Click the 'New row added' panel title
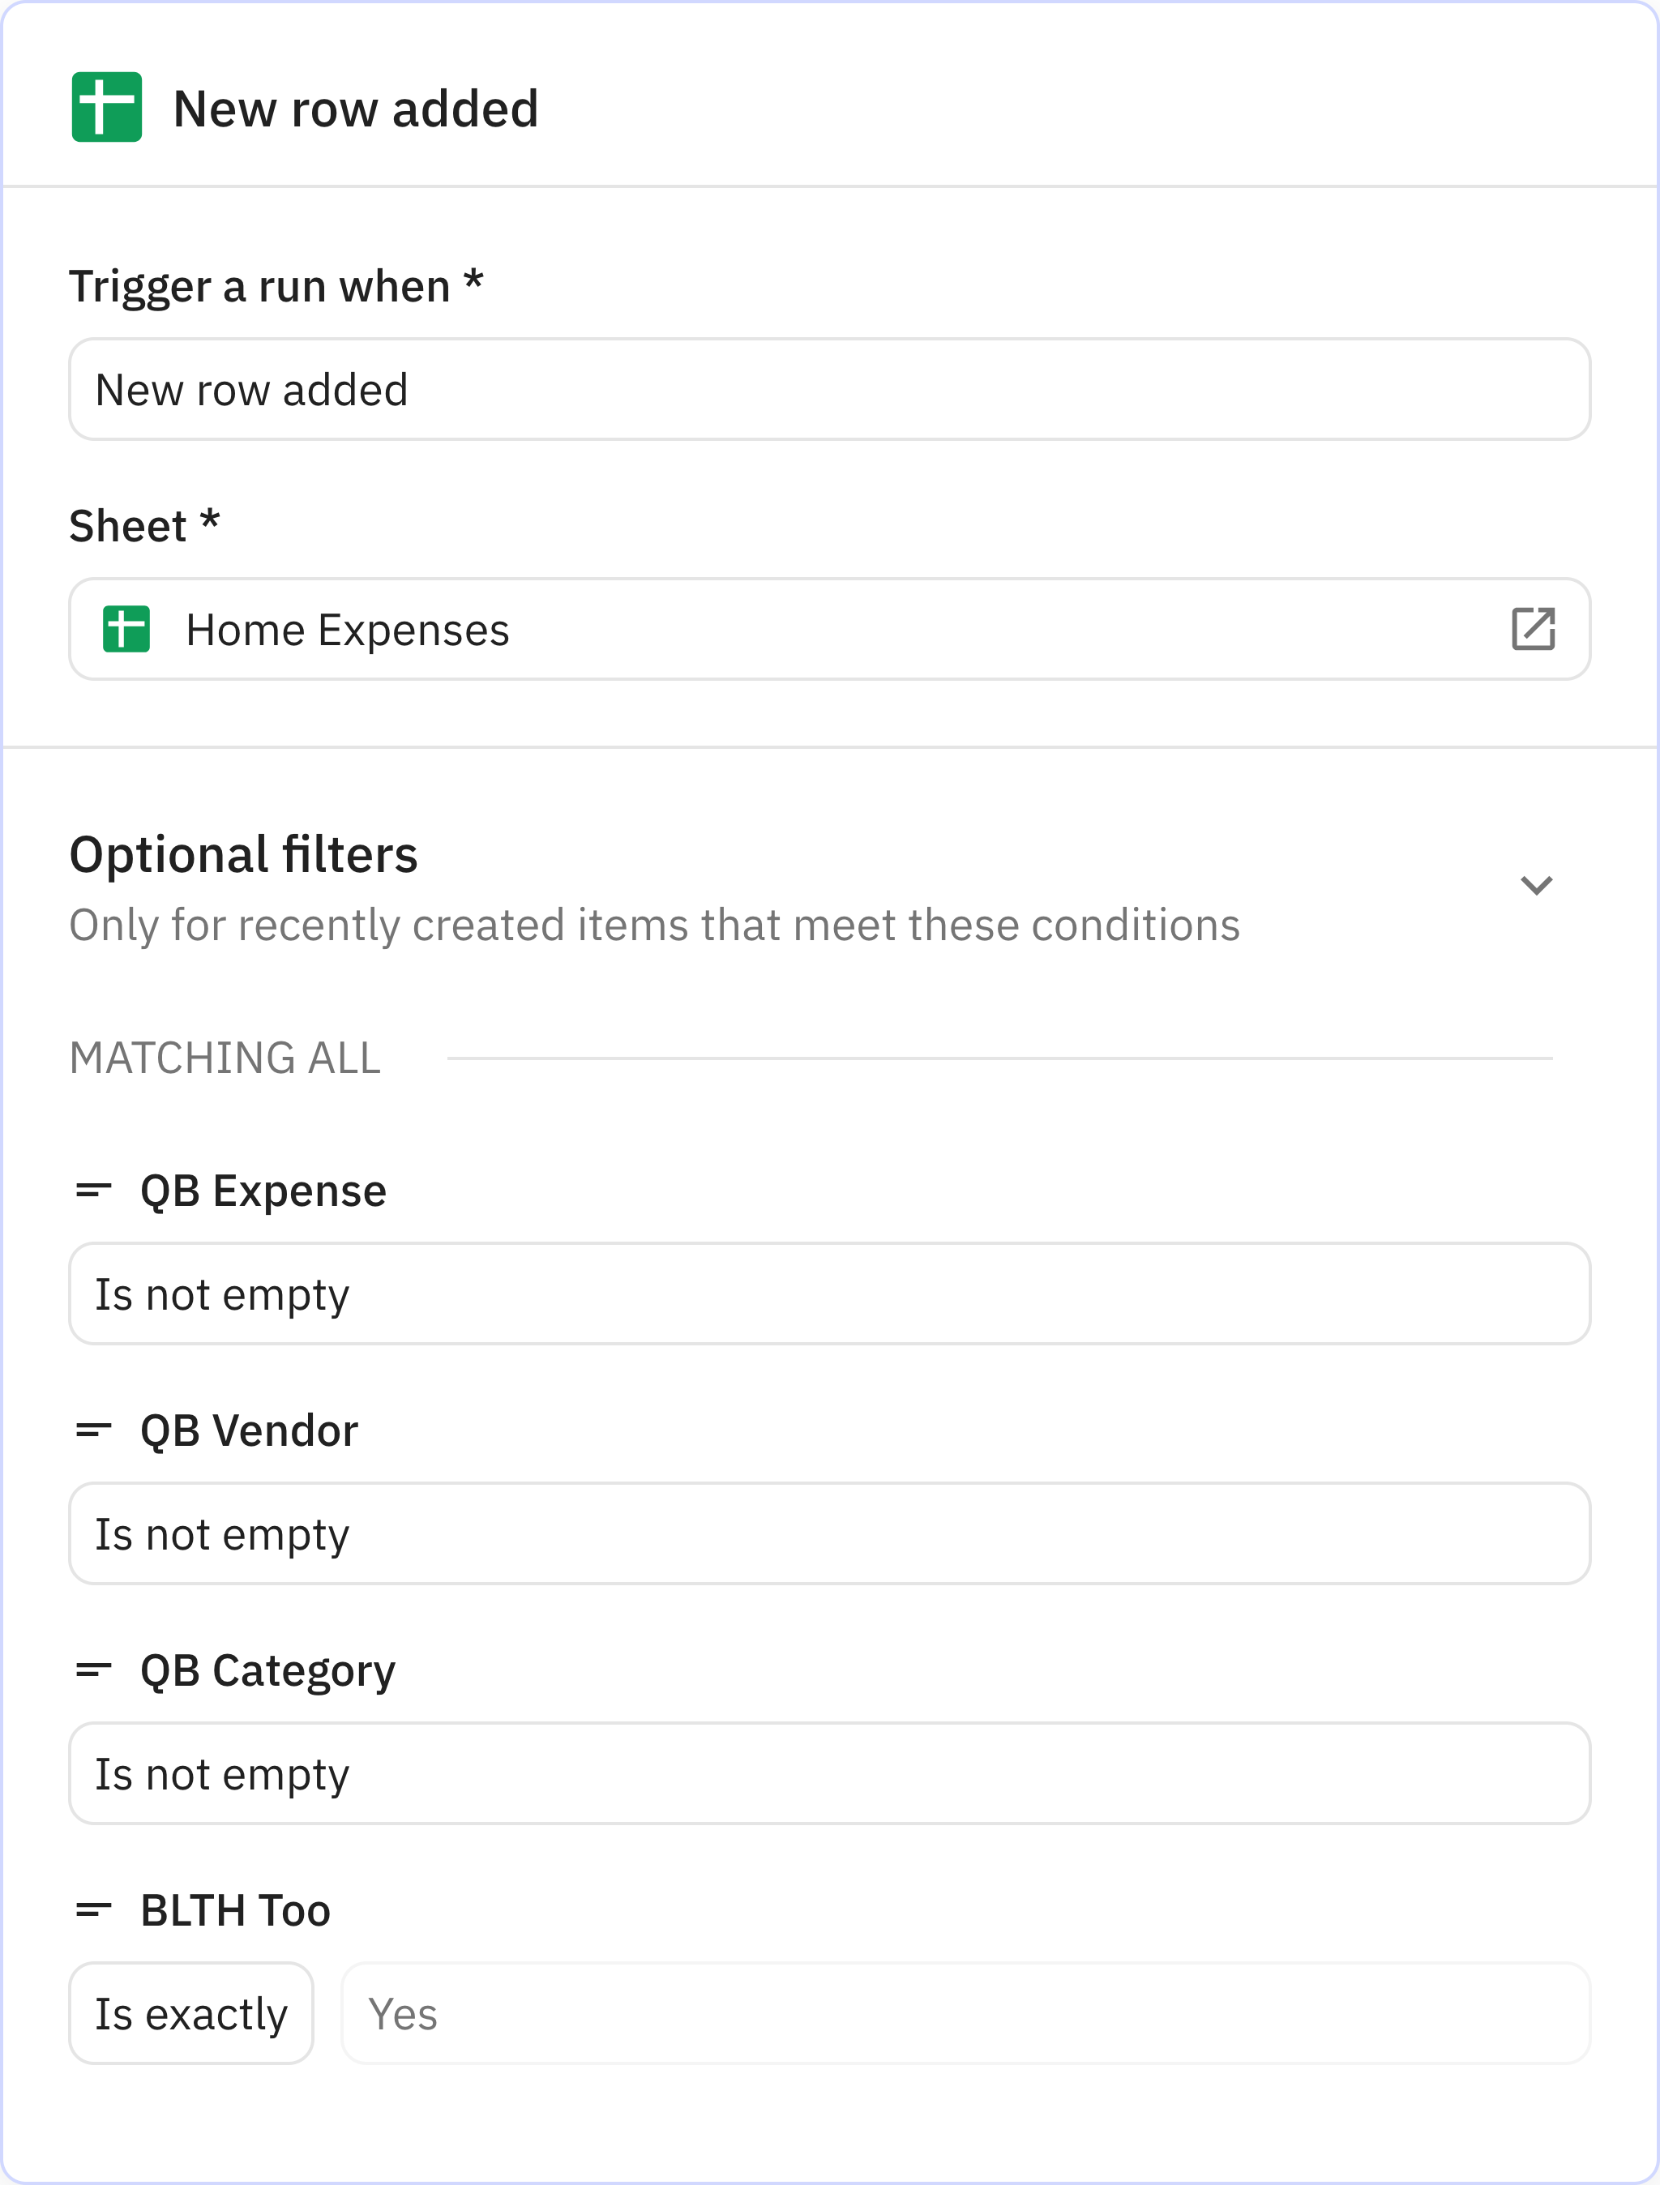This screenshot has height=2185, width=1660. coord(355,107)
